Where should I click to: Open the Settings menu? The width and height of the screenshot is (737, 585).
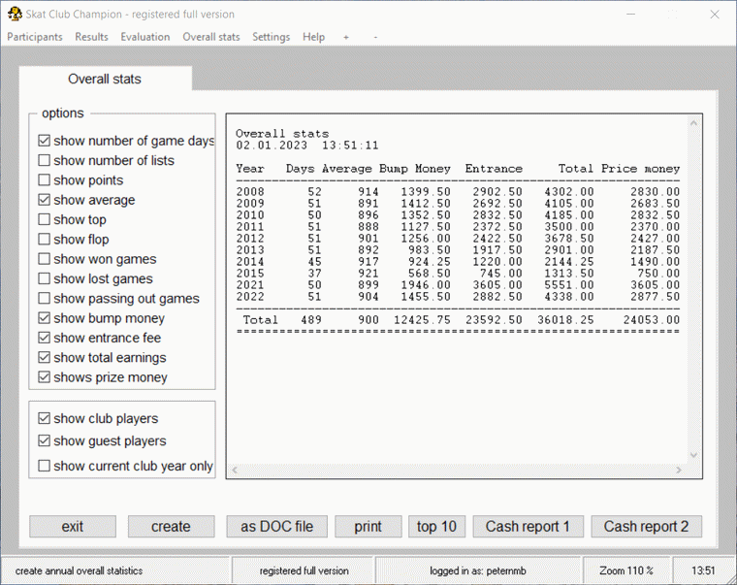272,37
